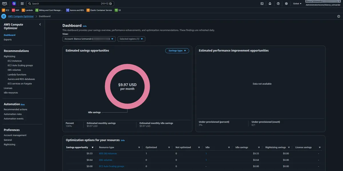Select Exports in the sidebar
Screen dimensions: 343x171
[x=8, y=39]
